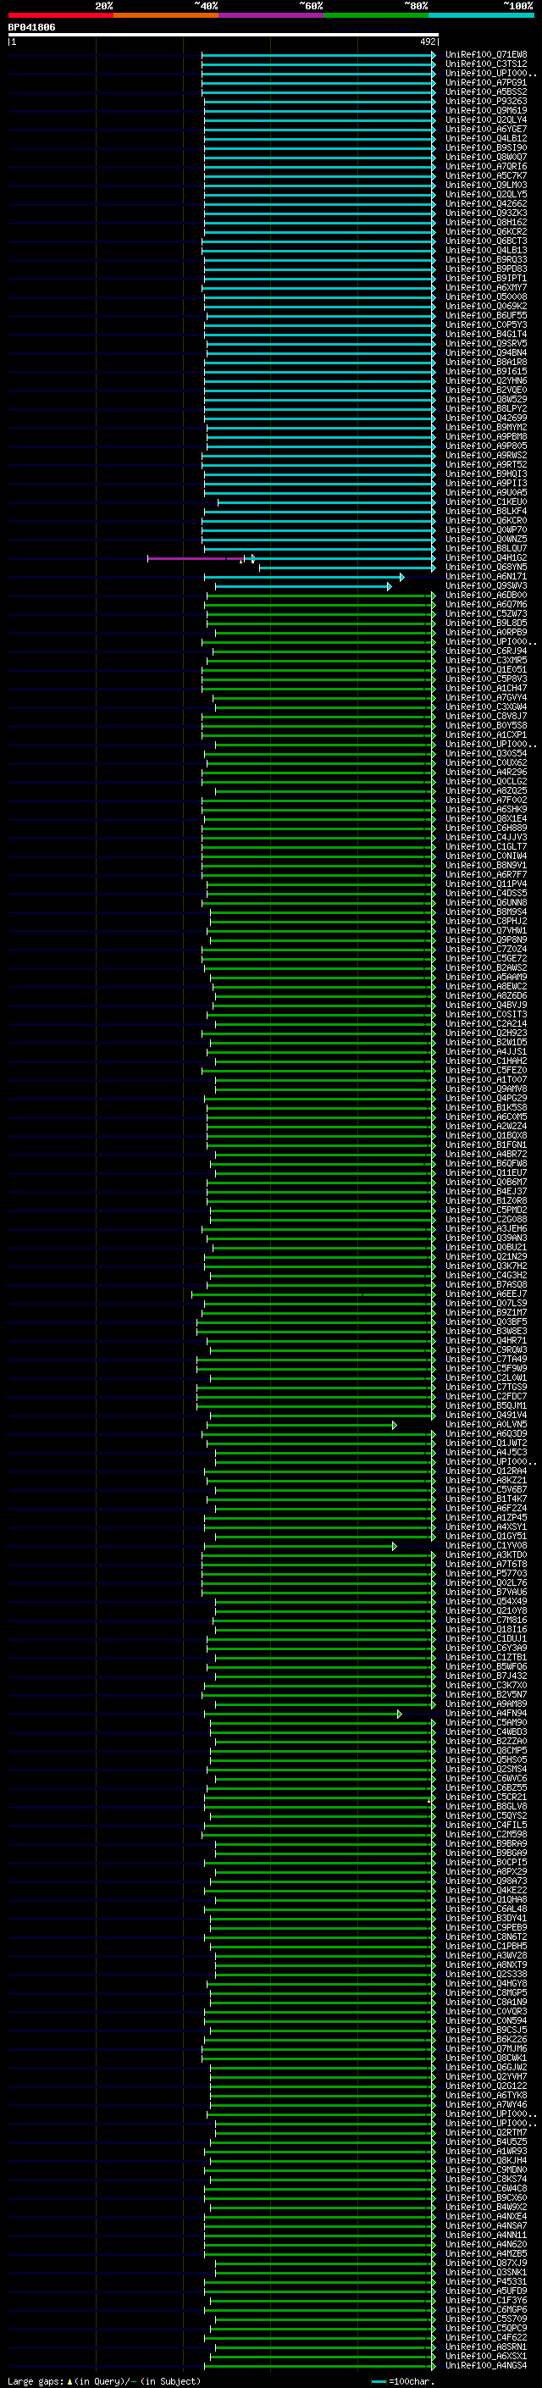This screenshot has width=542, height=2388.
Task: Select hit label UniRef100_Q87XJ9
Action: click(486, 2263)
